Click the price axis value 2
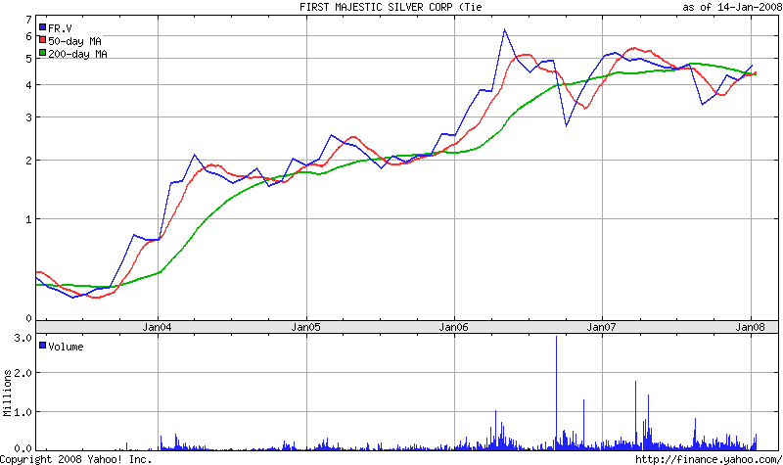This screenshot has width=783, height=465. [29, 161]
